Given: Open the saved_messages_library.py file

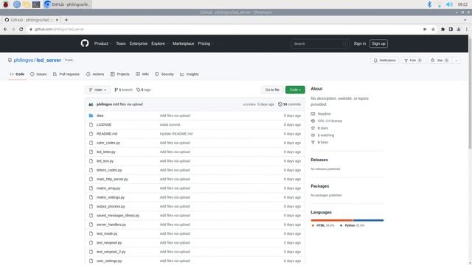Looking at the screenshot, I should pyautogui.click(x=118, y=216).
